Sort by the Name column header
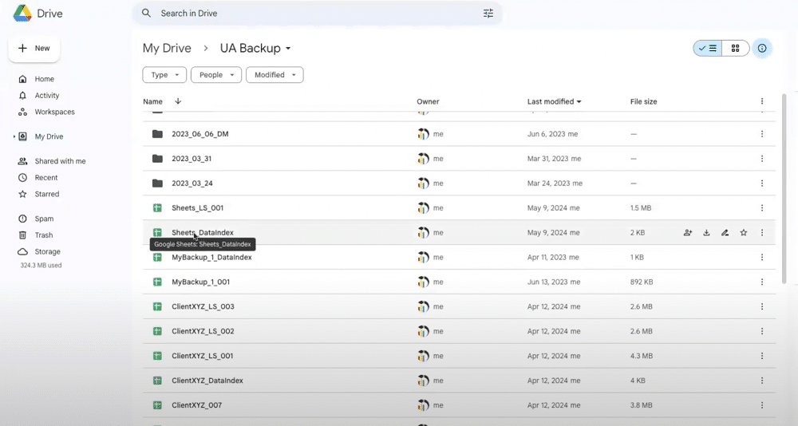The height and width of the screenshot is (426, 798). click(x=152, y=101)
